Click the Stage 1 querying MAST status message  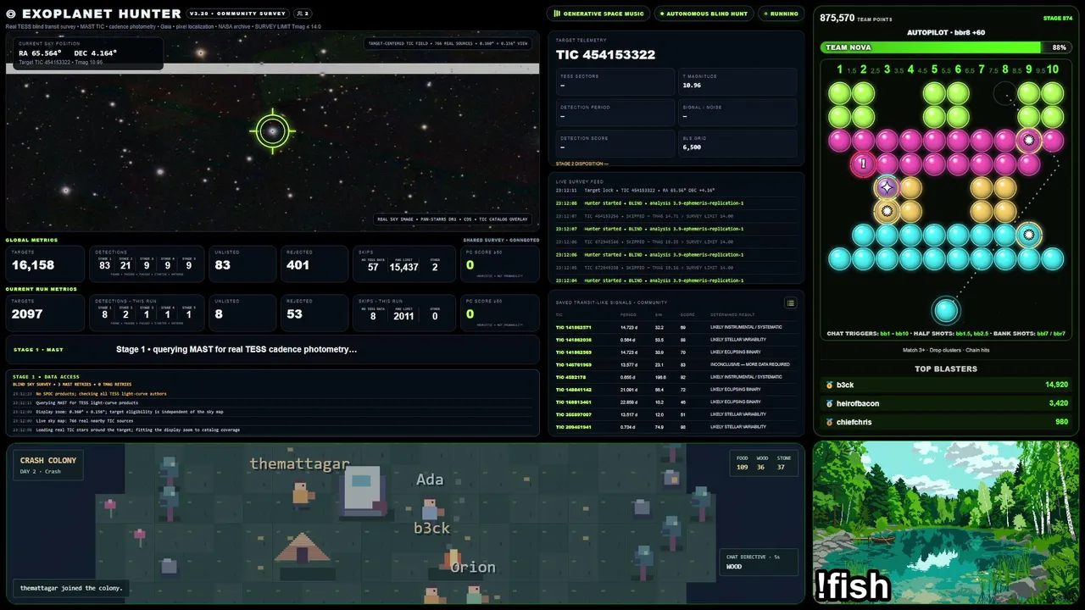click(x=236, y=349)
